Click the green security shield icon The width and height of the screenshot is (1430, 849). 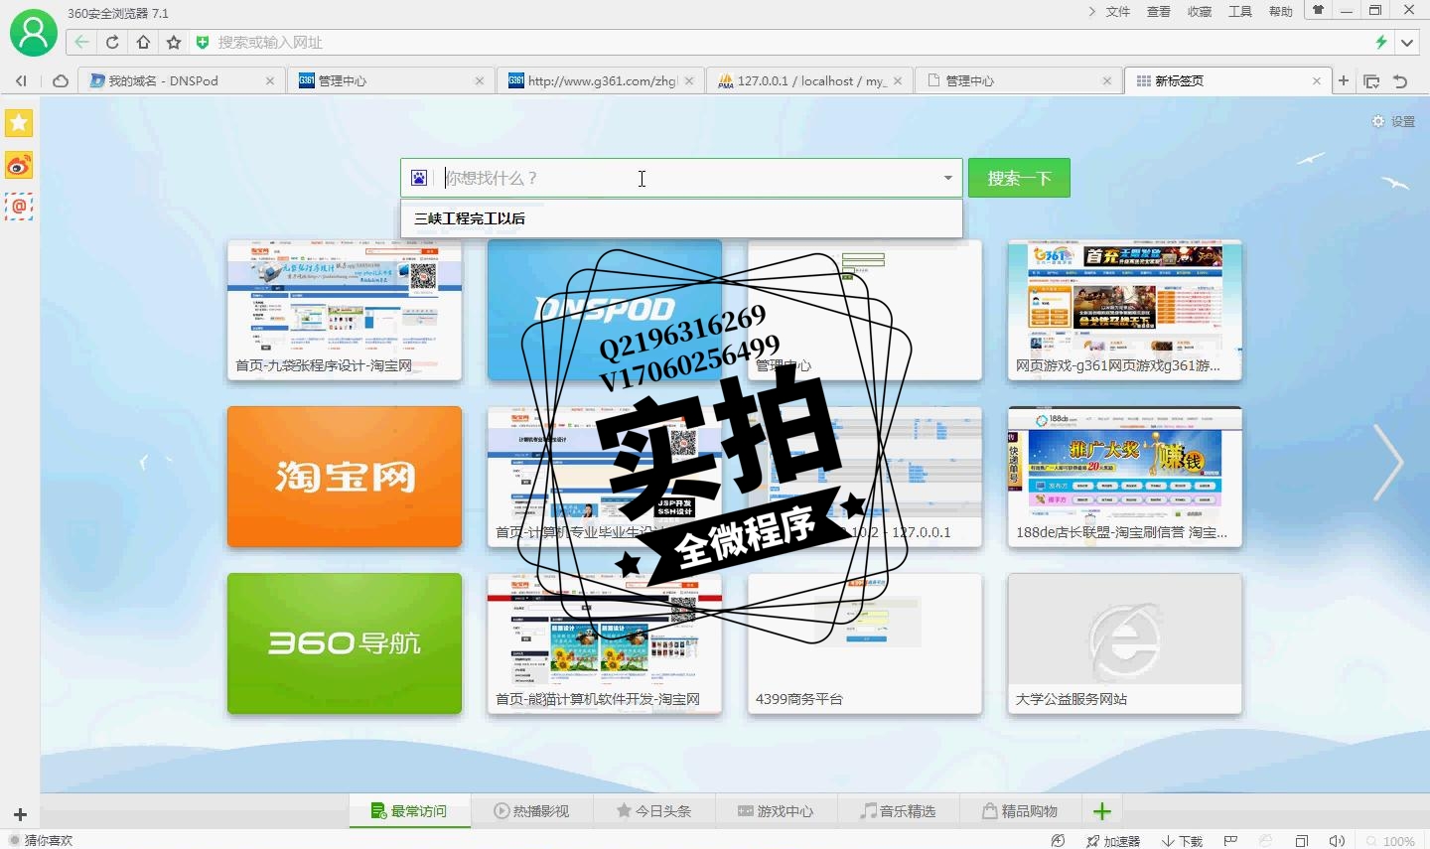click(203, 42)
